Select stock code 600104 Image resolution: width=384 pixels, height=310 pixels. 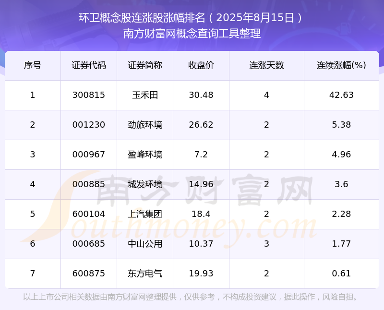coord(89,214)
